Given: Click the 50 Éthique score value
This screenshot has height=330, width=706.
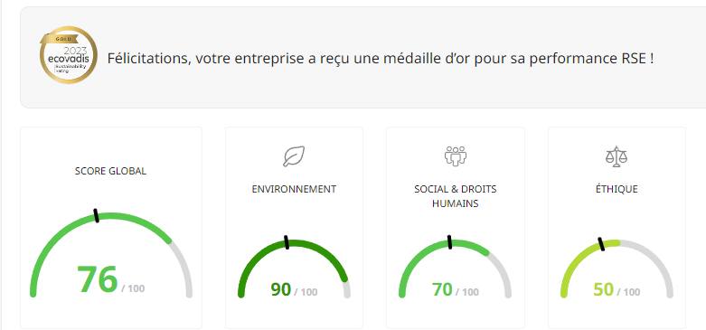Looking at the screenshot, I should [x=603, y=289].
